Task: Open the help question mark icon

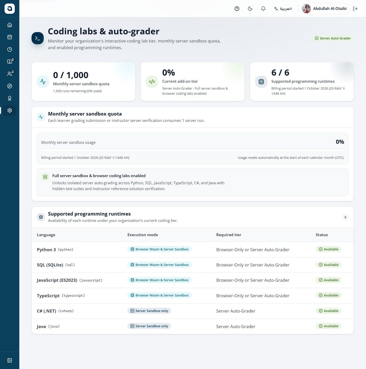Action: pos(237,9)
